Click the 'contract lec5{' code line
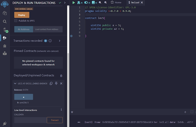 [x=95, y=18]
